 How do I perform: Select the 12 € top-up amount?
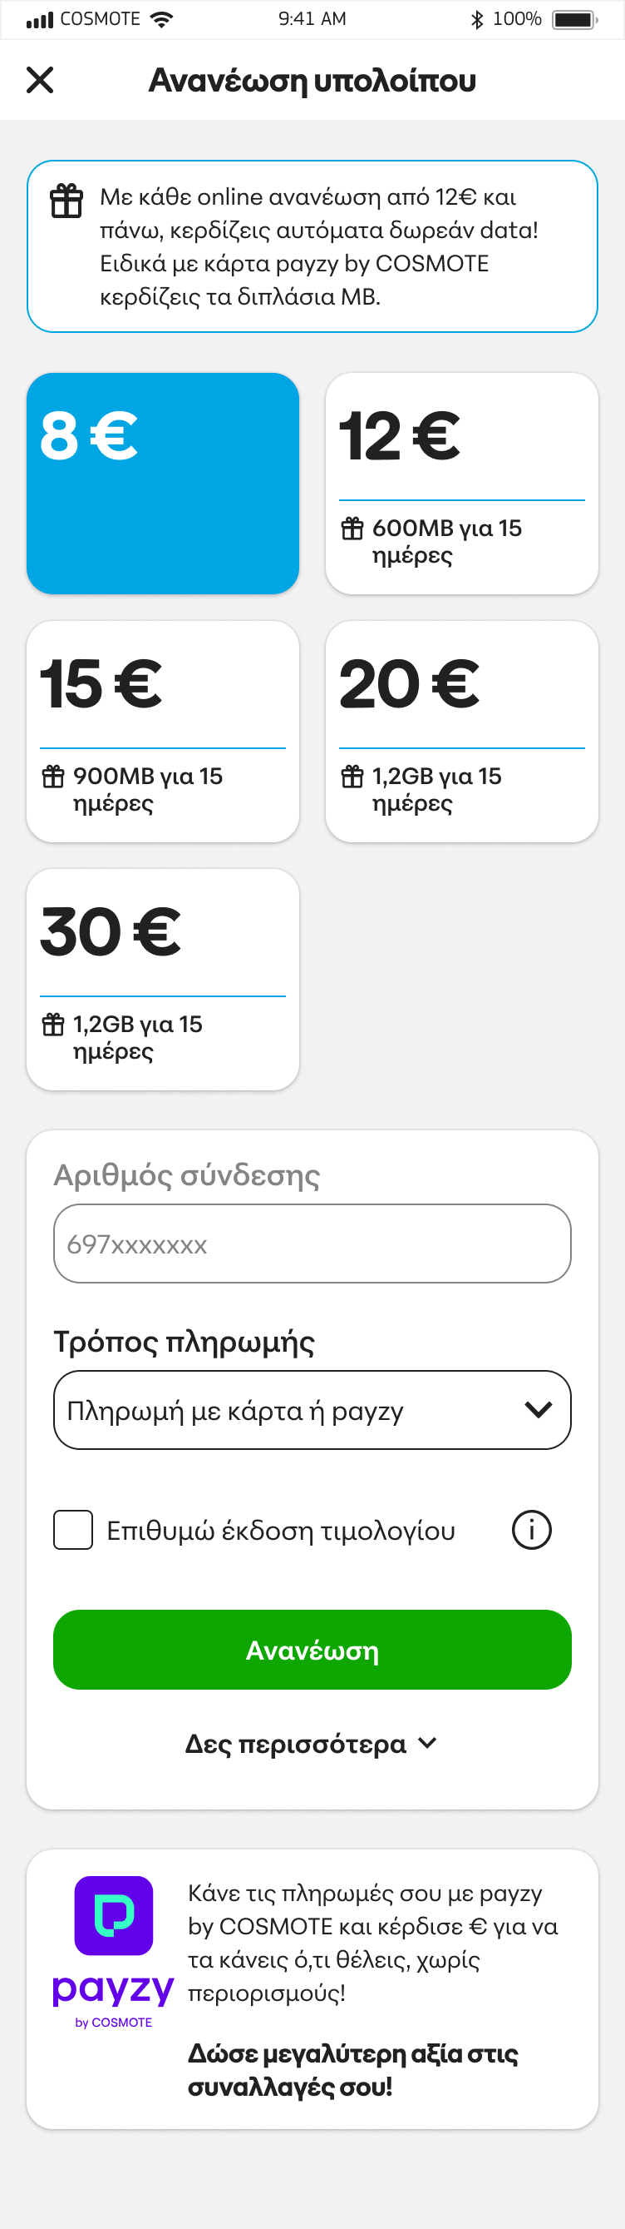(x=461, y=483)
